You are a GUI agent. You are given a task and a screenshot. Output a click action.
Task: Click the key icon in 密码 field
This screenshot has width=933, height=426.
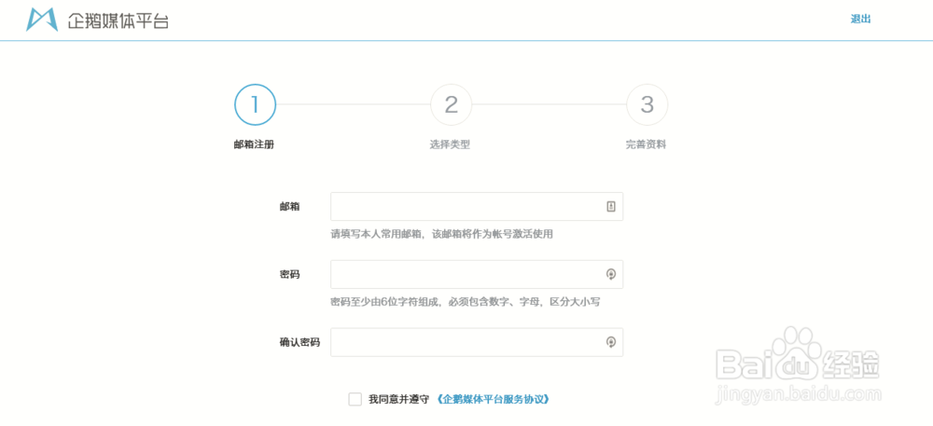pos(611,274)
